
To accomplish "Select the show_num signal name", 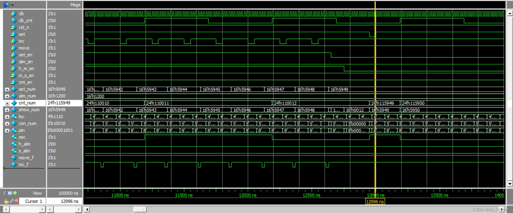I will [29, 110].
